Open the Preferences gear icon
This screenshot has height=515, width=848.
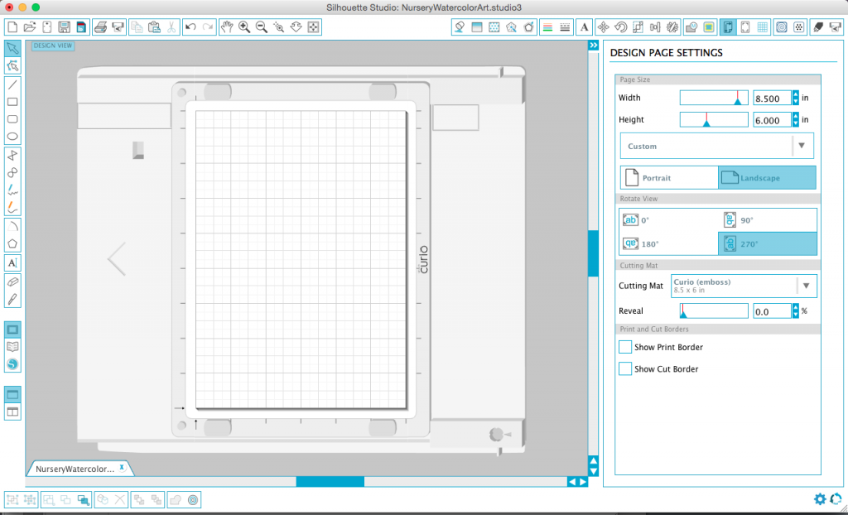tap(820, 498)
